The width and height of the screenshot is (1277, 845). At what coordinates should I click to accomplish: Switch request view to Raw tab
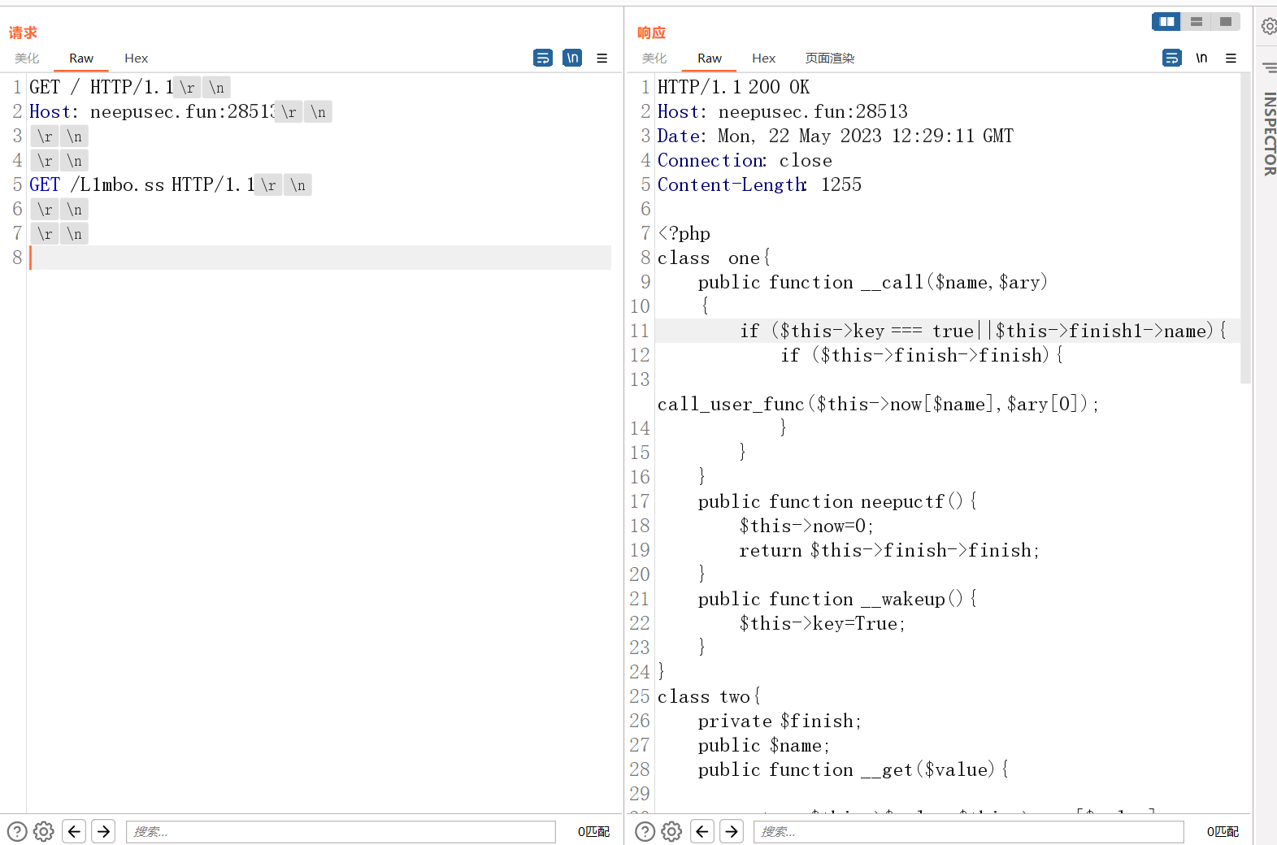click(81, 58)
